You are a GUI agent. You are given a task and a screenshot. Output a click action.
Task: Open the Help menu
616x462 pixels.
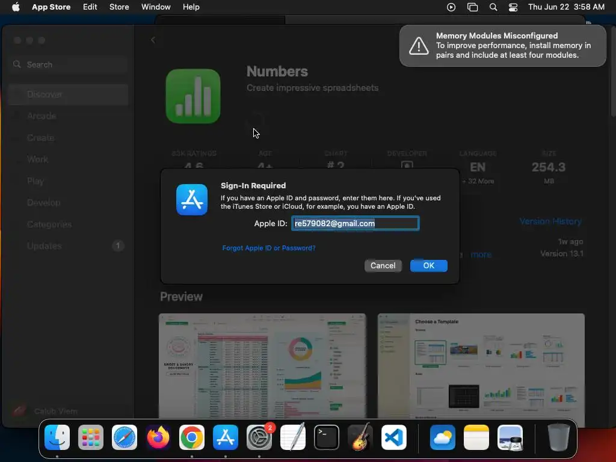[191, 7]
